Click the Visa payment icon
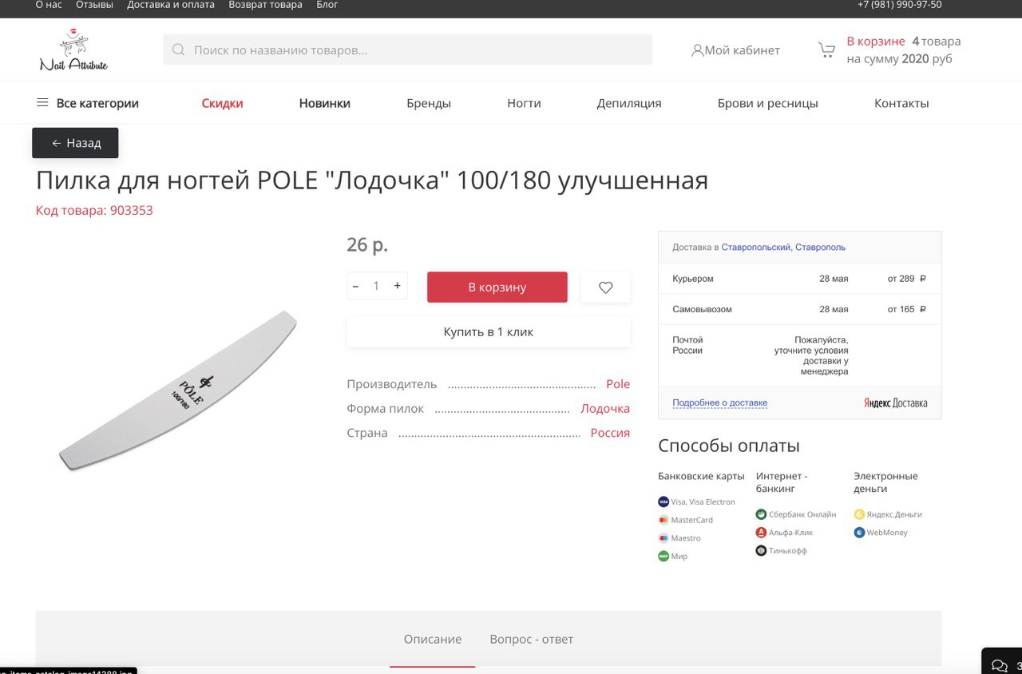 click(664, 502)
